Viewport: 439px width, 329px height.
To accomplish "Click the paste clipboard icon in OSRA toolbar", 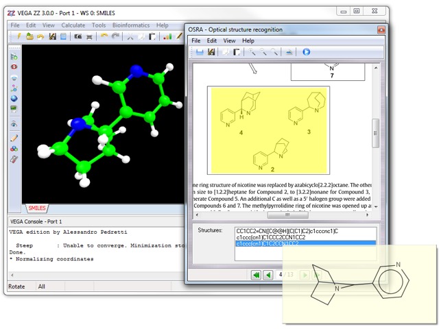I will 237,52.
